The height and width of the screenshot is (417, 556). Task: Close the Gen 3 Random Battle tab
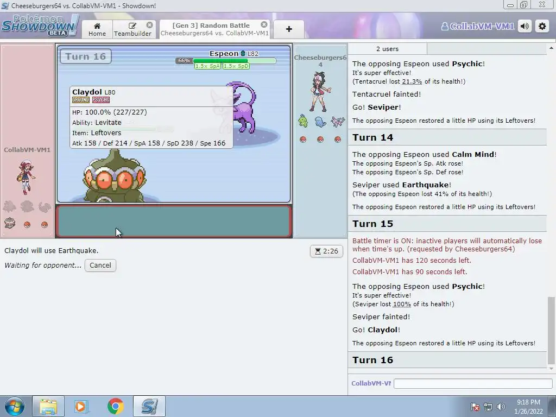pyautogui.click(x=264, y=24)
